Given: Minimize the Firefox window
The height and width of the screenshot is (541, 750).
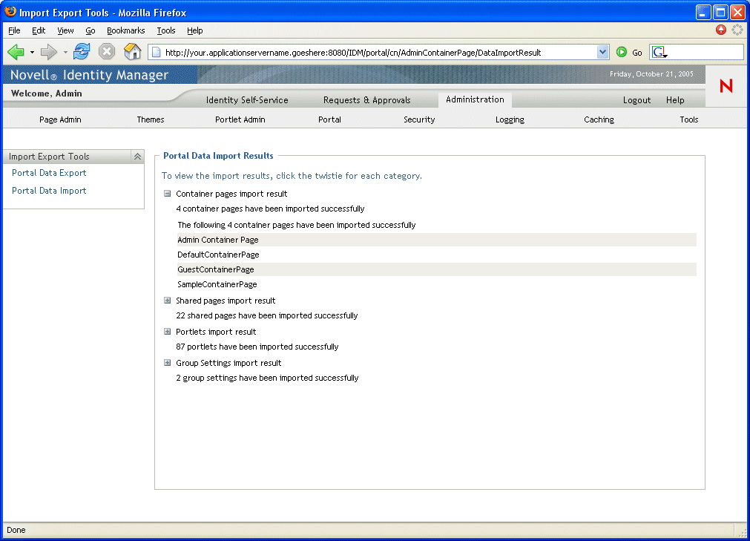Looking at the screenshot, I should 703,12.
